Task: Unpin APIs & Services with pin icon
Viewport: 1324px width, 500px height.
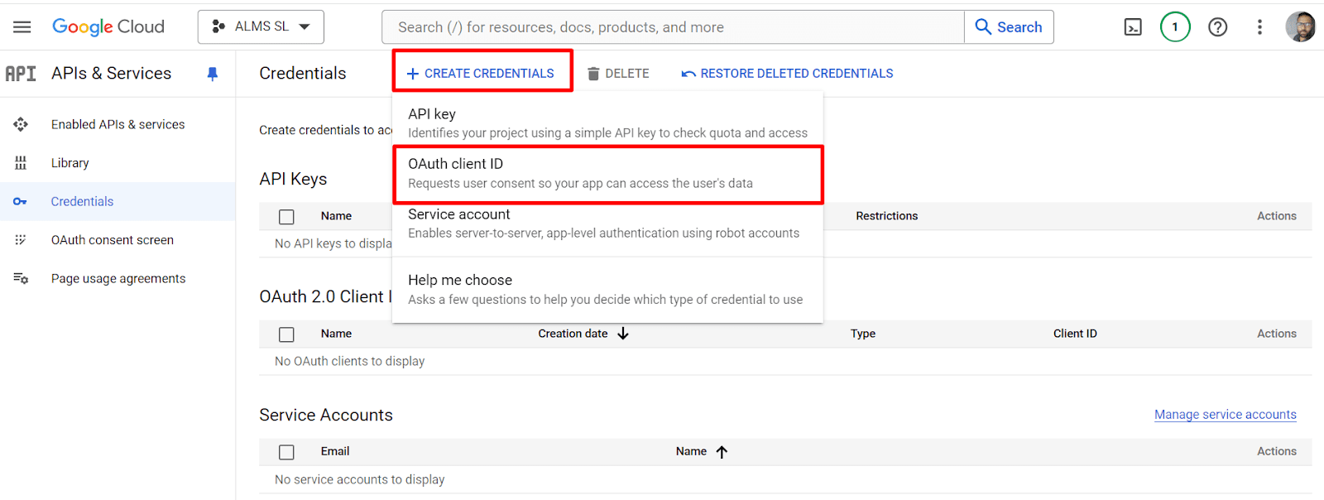Action: click(x=213, y=74)
